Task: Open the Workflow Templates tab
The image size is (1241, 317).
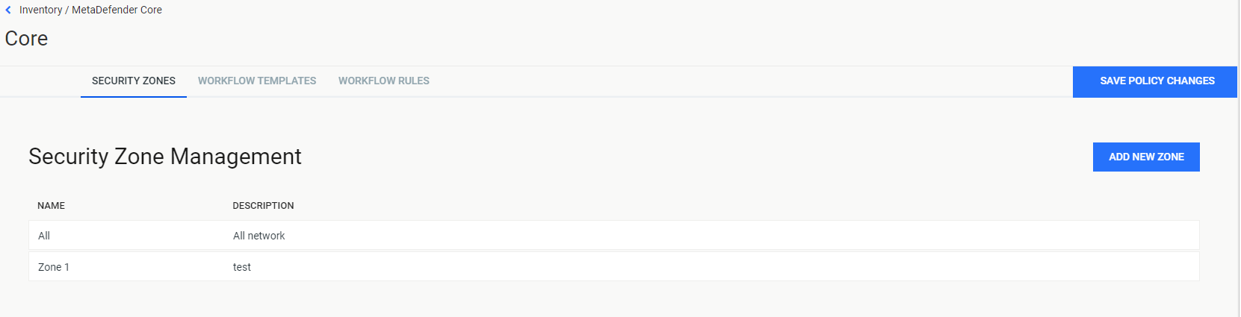Action: pos(257,81)
